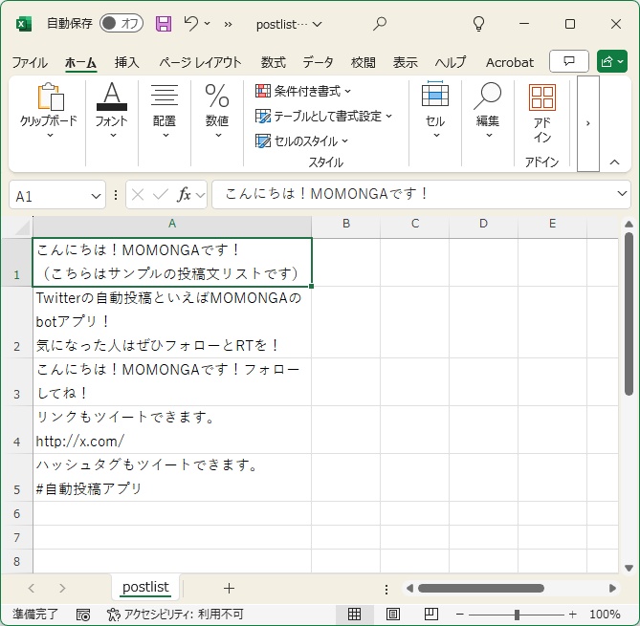This screenshot has width=640, height=626.
Task: Undo the last action
Action: pyautogui.click(x=190, y=23)
